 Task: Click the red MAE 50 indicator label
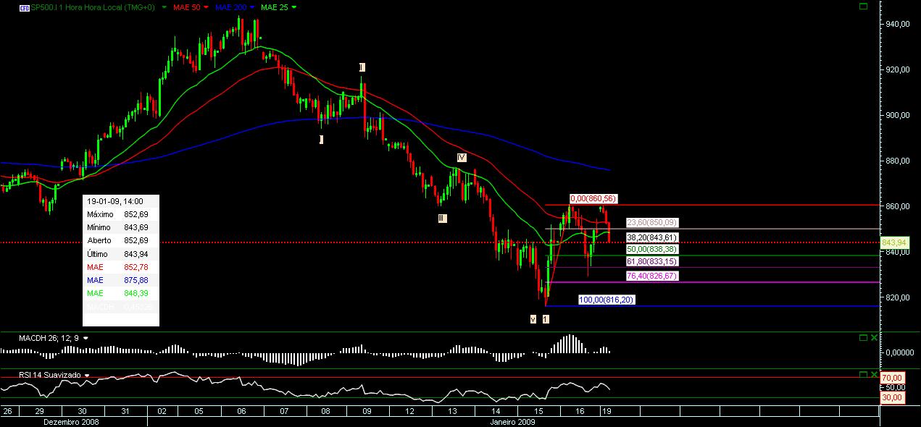click(x=186, y=7)
